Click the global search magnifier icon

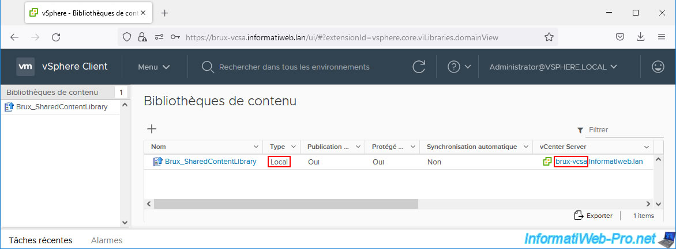tap(208, 67)
